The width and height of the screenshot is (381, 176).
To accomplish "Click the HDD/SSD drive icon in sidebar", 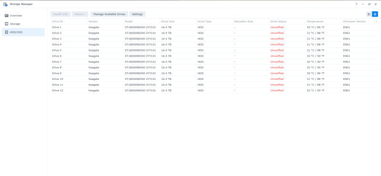I will (x=7, y=32).
